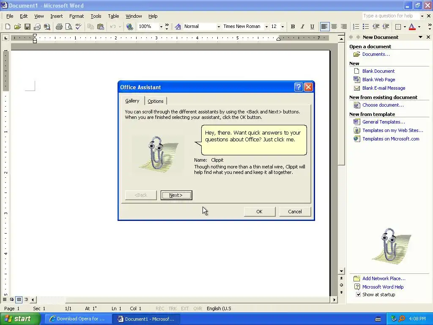
Task: Open the font size 12 dropdown
Action: [x=282, y=27]
